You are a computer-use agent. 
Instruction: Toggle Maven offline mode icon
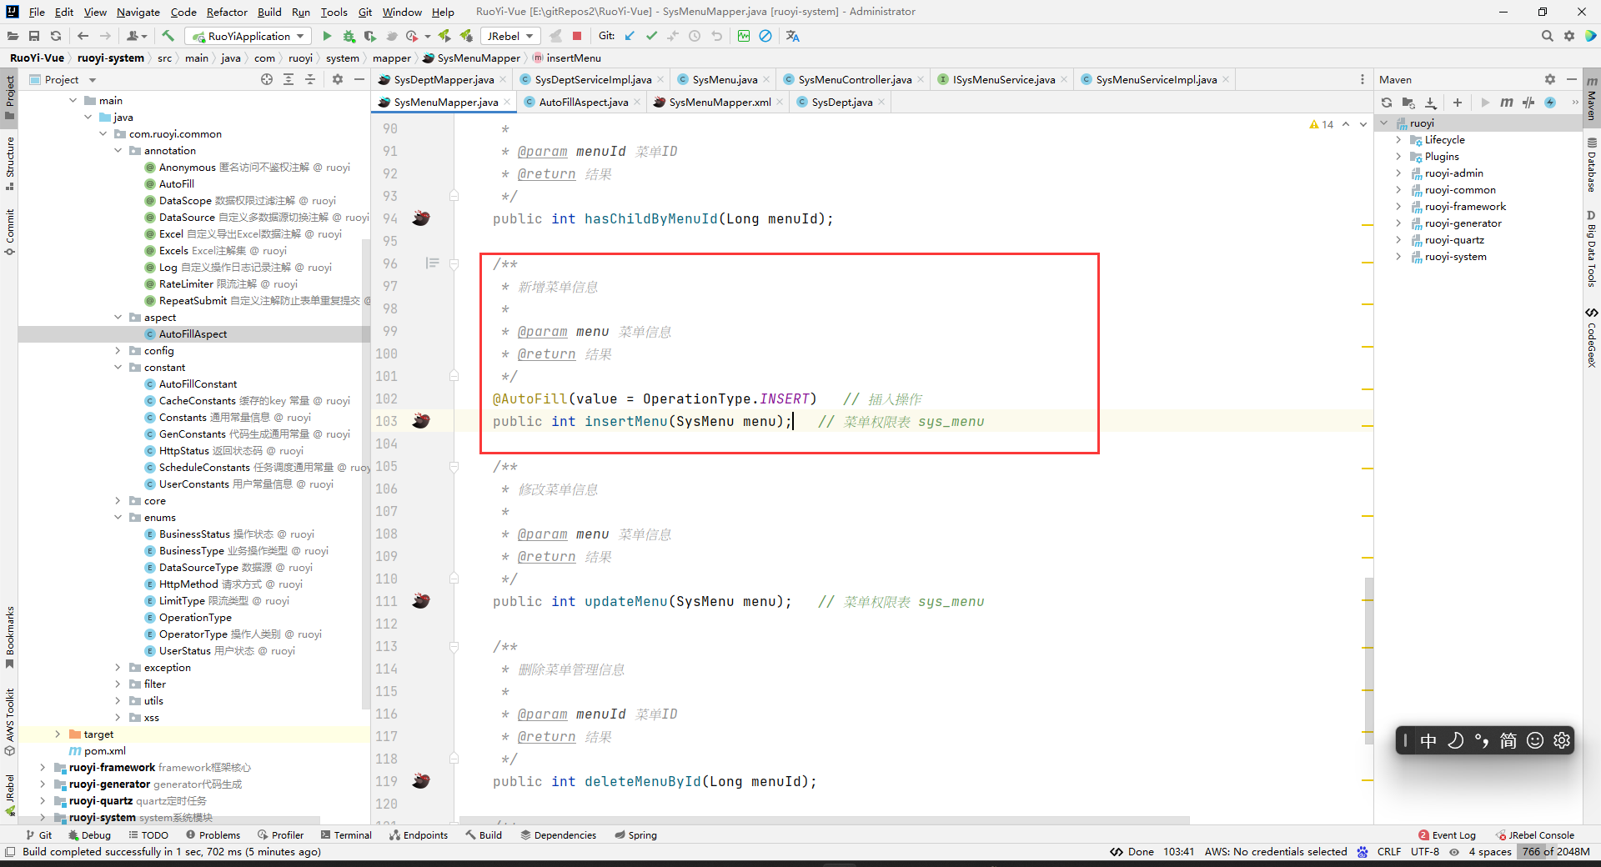[1528, 103]
